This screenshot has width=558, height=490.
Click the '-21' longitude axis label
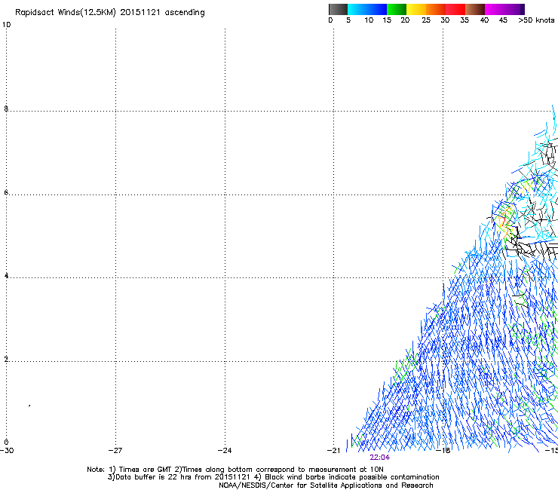(x=334, y=450)
